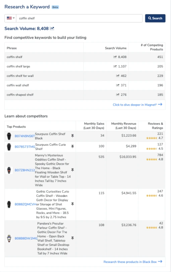
Task: Open product link B074N9NS6T
Action: (25, 136)
